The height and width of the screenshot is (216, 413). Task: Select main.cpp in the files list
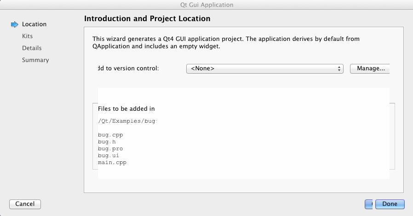click(x=112, y=163)
